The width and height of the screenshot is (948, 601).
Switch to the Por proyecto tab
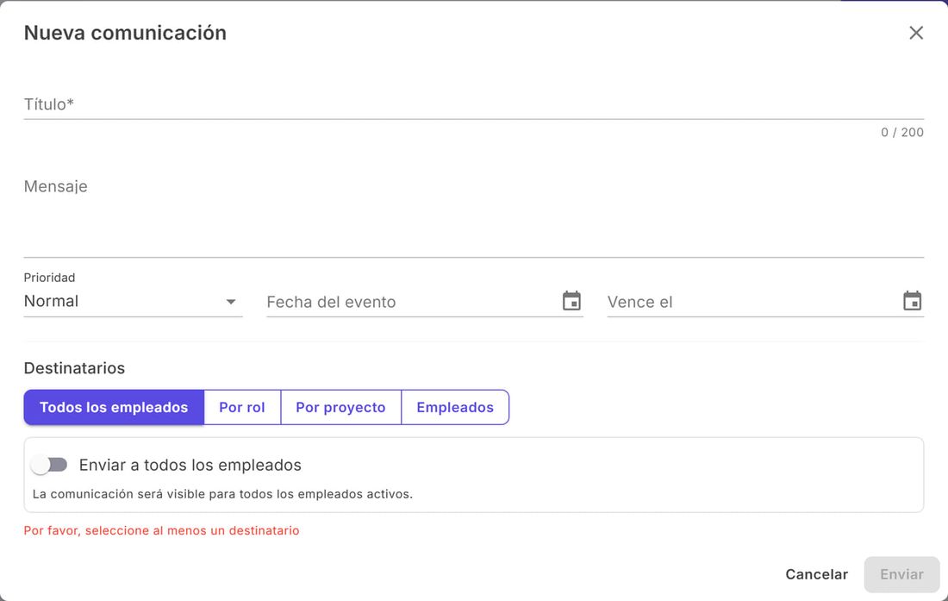pos(340,408)
